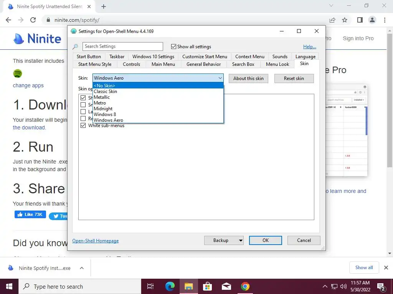Click the Ninite logo on the webpage
393x294 pixels.
(37, 39)
